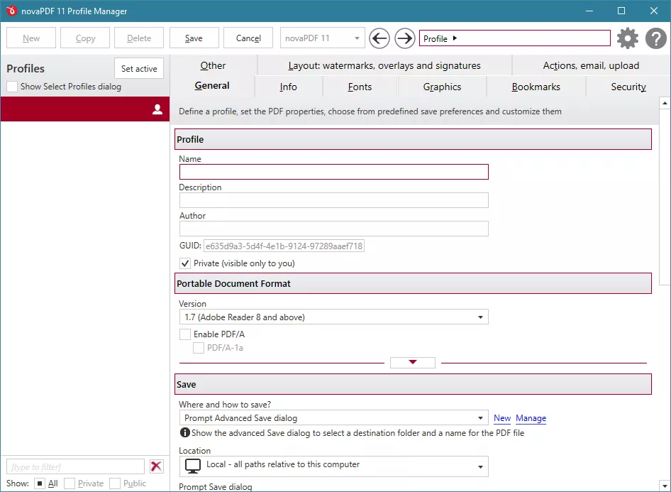Open the settings gear icon
The image size is (671, 492).
[627, 38]
